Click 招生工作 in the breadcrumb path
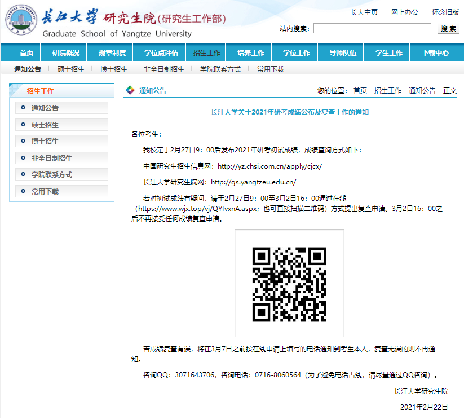This screenshot has width=464, height=418. click(388, 91)
